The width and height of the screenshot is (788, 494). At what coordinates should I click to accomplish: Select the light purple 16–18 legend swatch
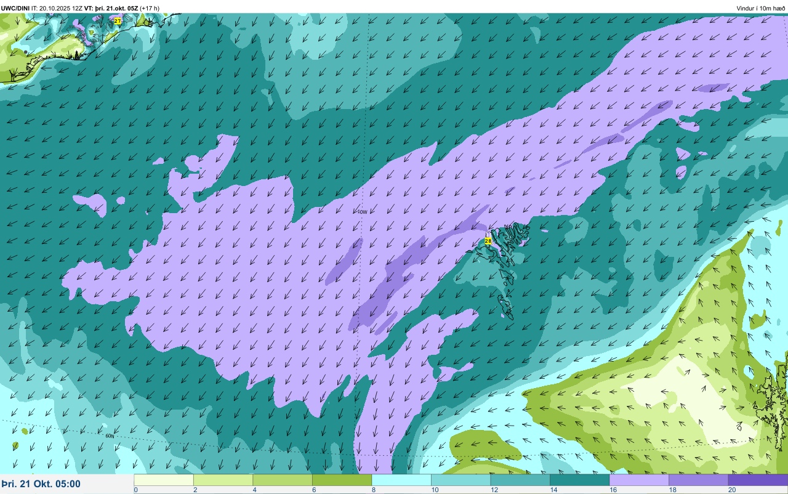pos(639,480)
